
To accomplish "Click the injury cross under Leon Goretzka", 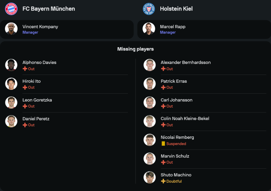I will pyautogui.click(x=25, y=106).
